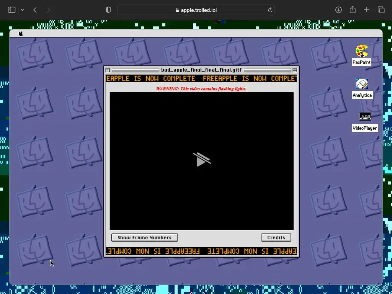Show Safari downloads
The width and height of the screenshot is (392, 294).
coord(338,10)
